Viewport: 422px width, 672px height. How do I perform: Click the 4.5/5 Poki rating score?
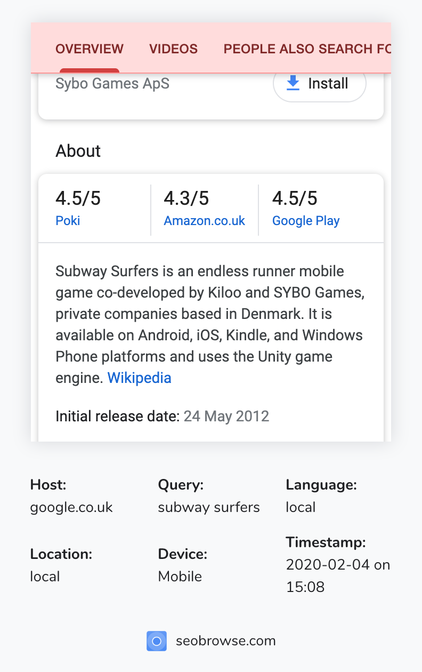pos(77,198)
